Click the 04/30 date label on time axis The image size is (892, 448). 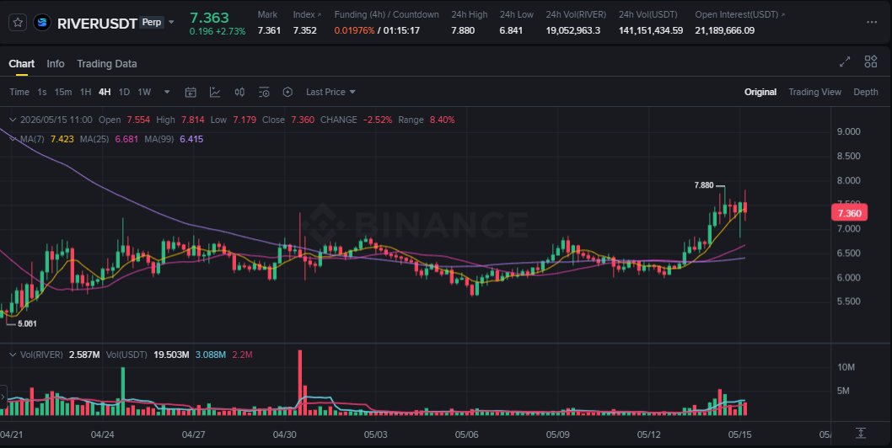tap(284, 435)
